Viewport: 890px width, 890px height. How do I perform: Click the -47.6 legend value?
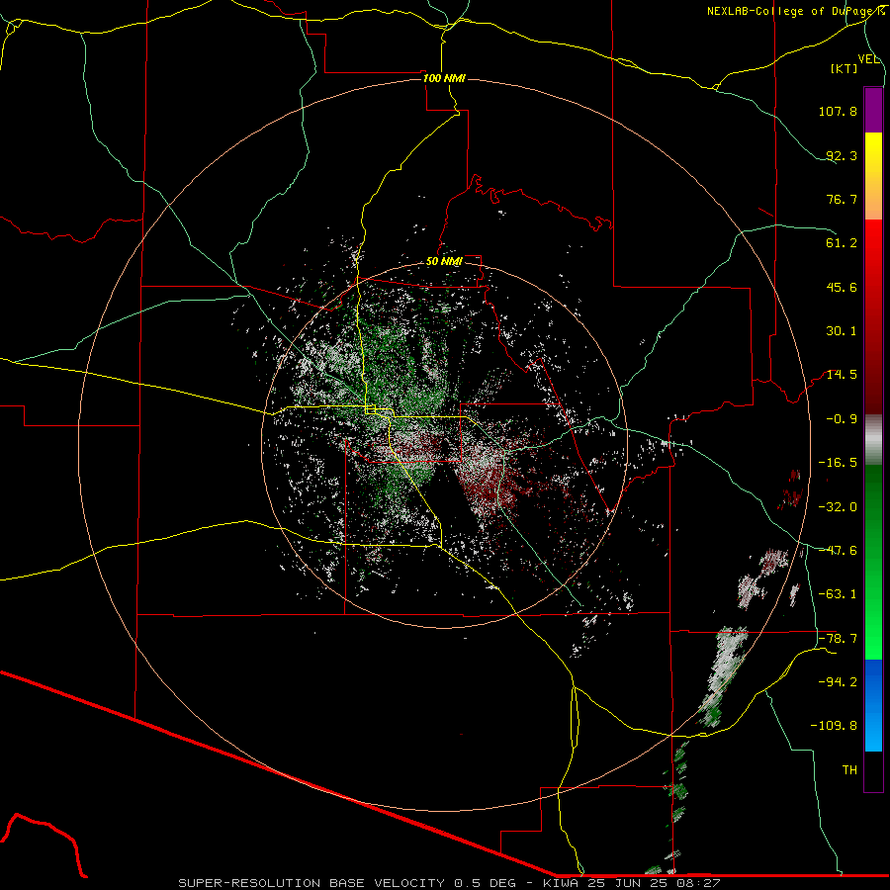(838, 551)
